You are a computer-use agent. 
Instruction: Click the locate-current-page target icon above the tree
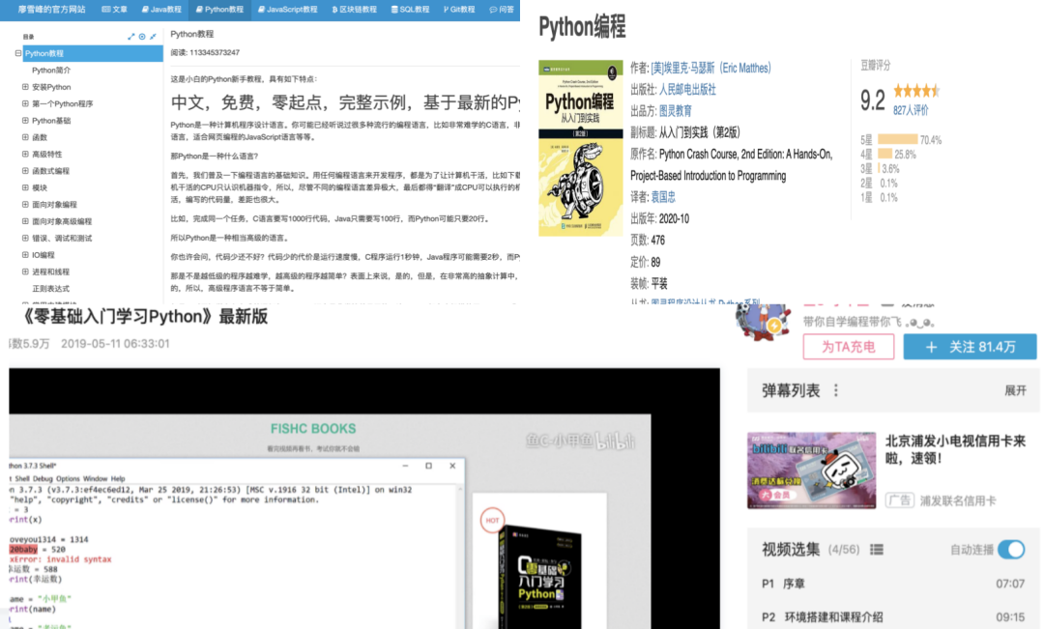[x=142, y=37]
